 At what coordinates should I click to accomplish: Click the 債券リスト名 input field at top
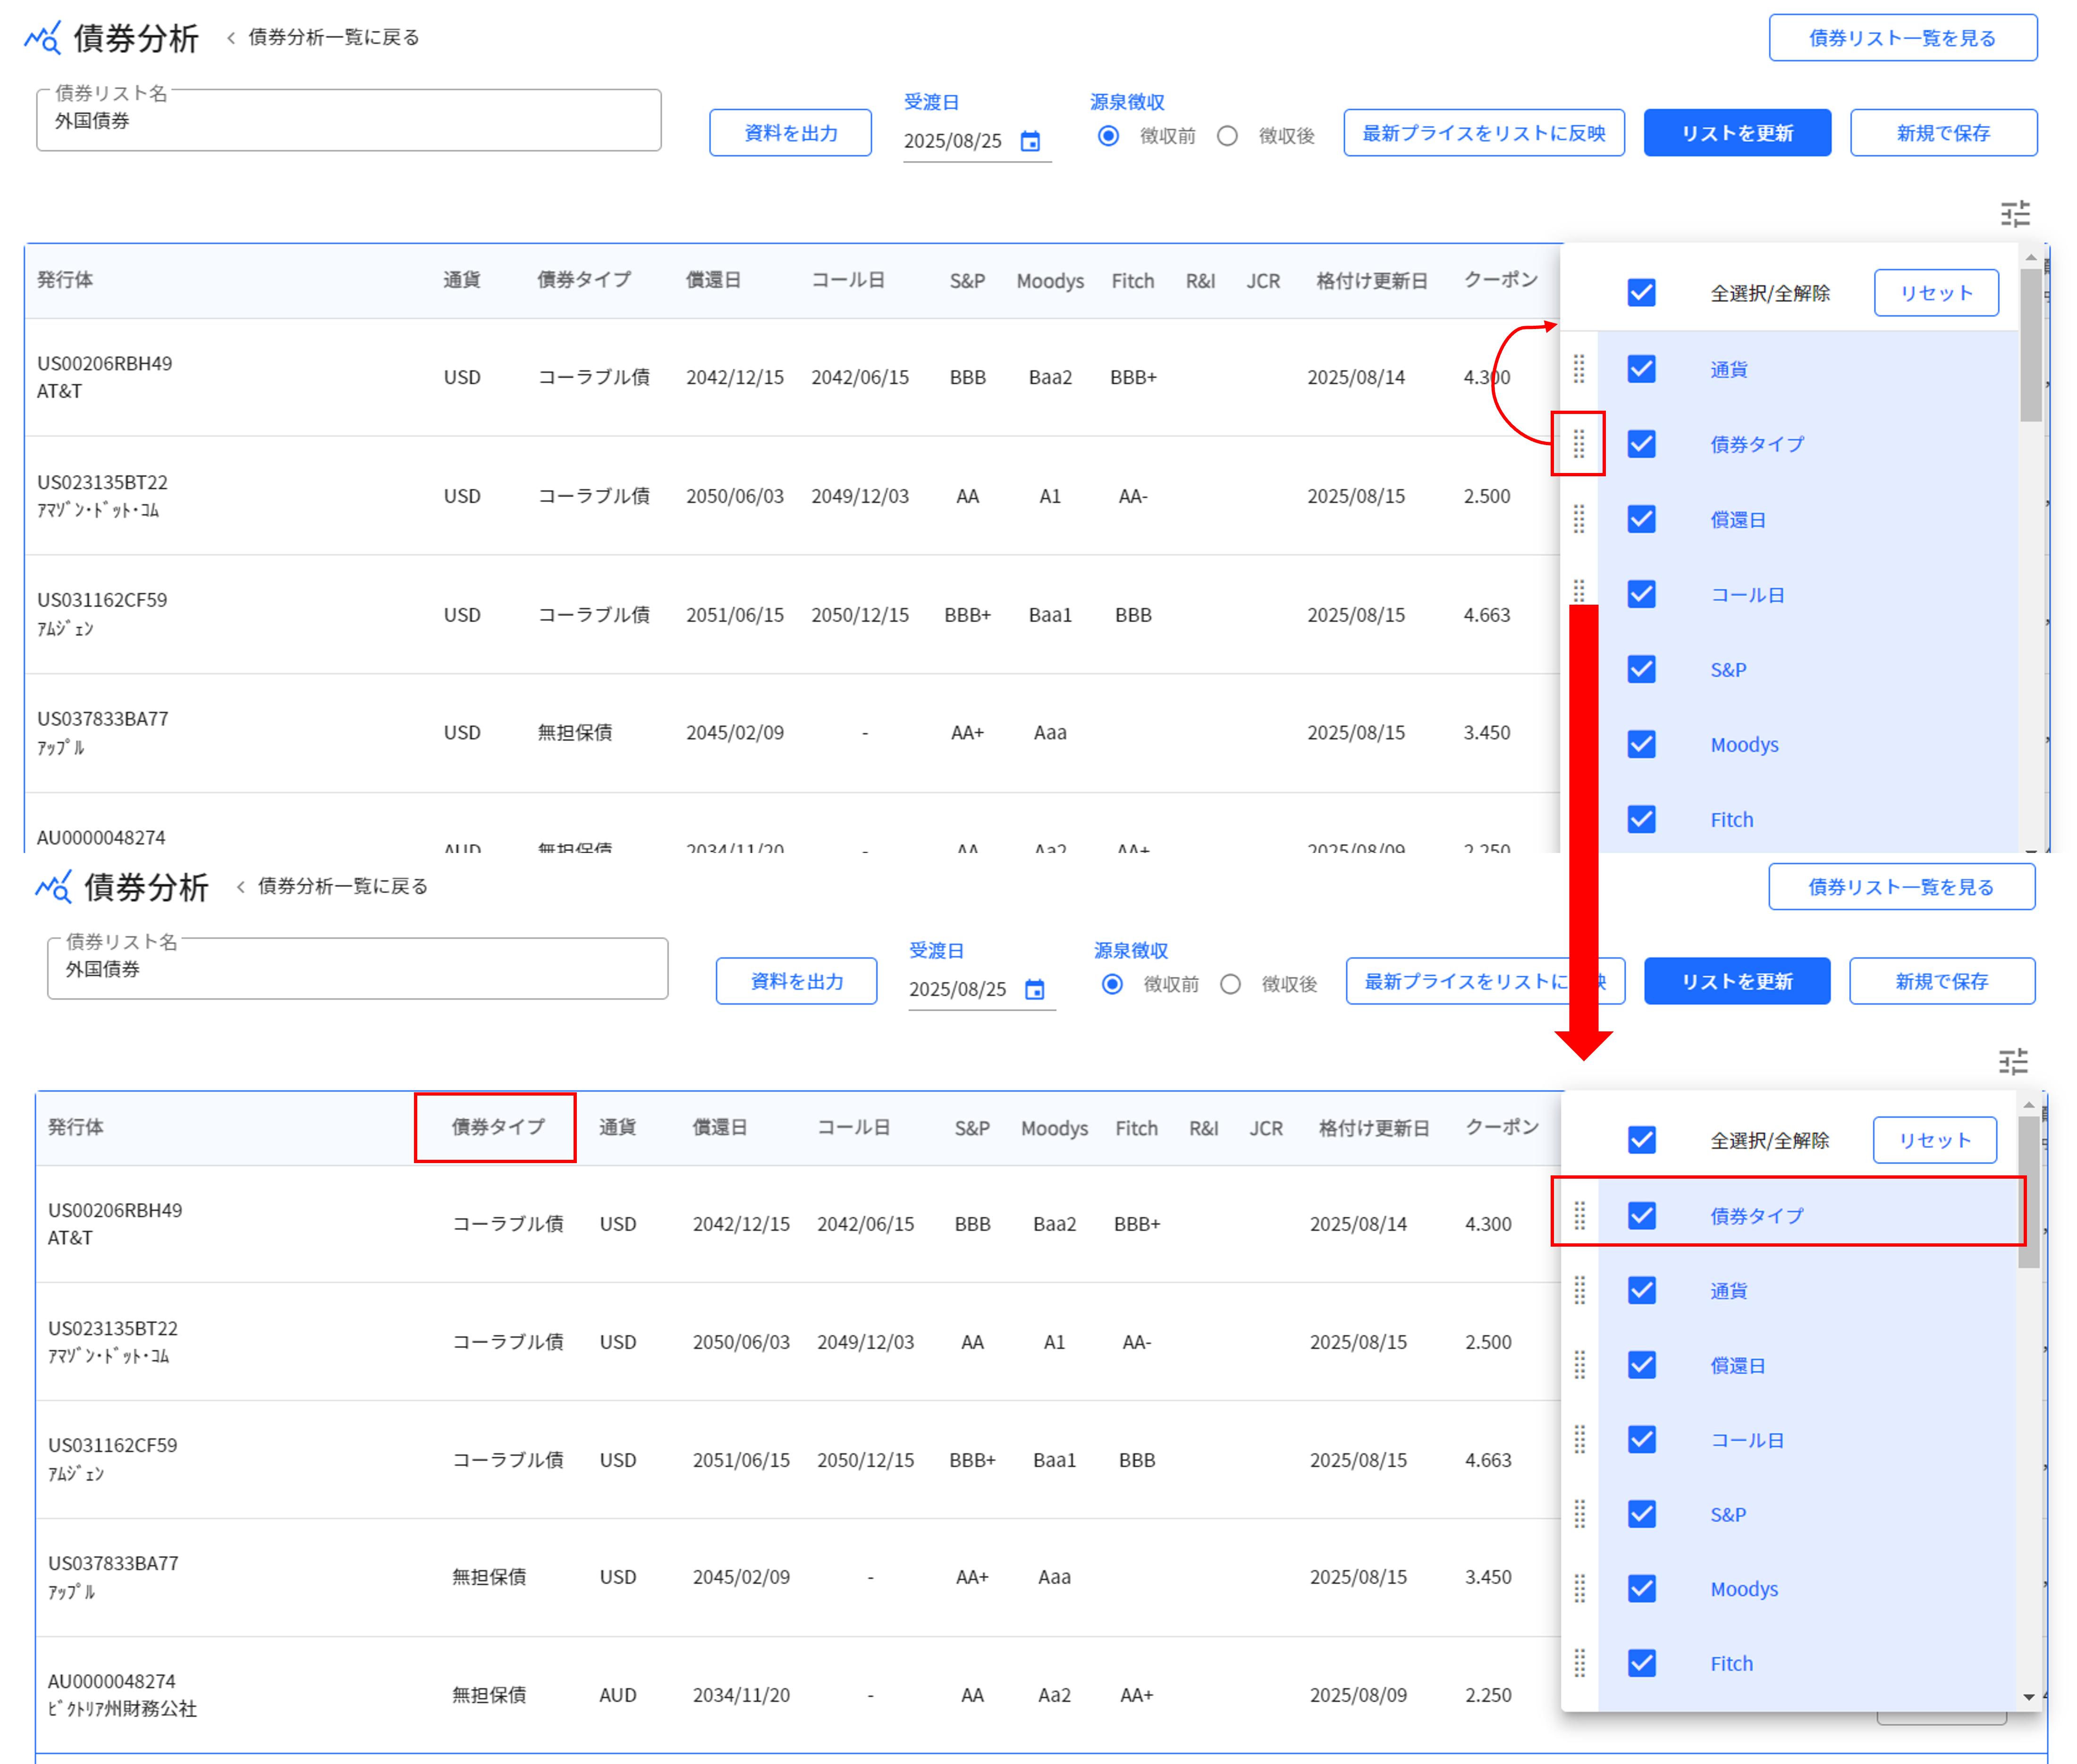point(348,121)
